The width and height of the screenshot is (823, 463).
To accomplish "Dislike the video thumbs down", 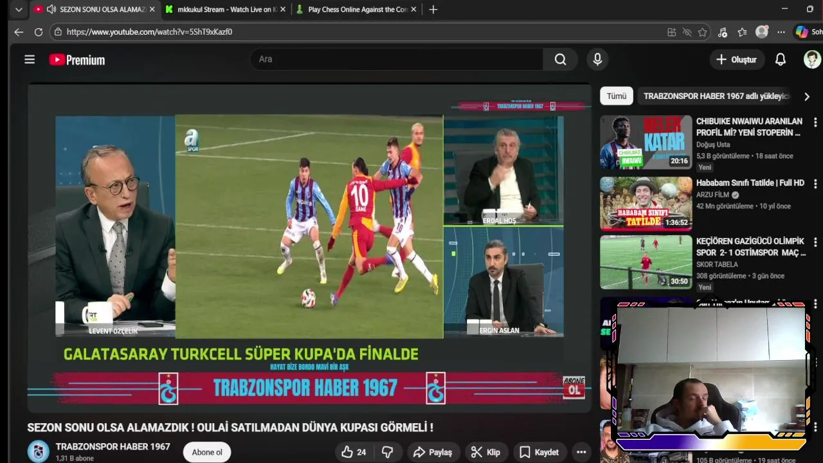I will 388,452.
